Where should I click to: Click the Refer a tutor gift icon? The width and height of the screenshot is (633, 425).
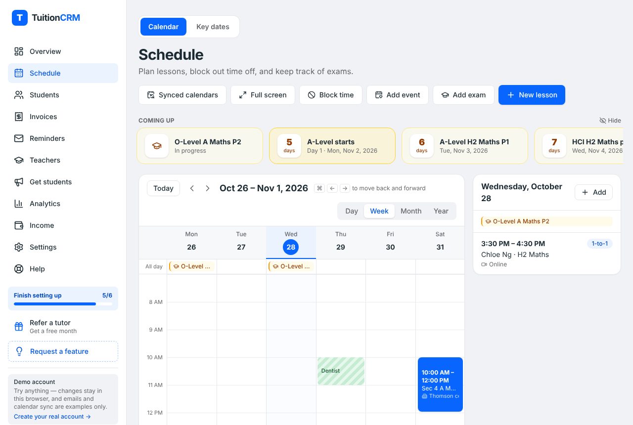(19, 326)
